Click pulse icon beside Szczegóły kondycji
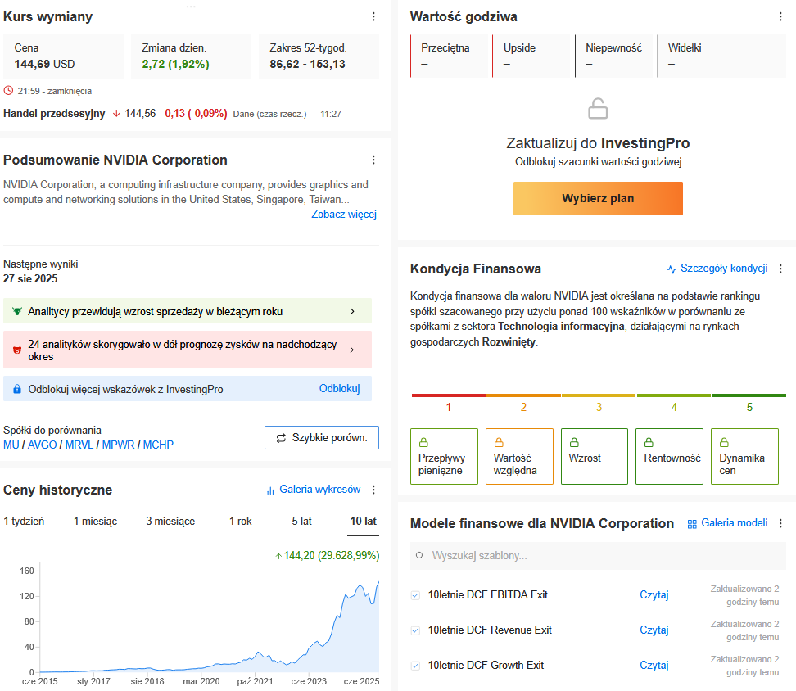The width and height of the screenshot is (796, 691). pyautogui.click(x=672, y=269)
